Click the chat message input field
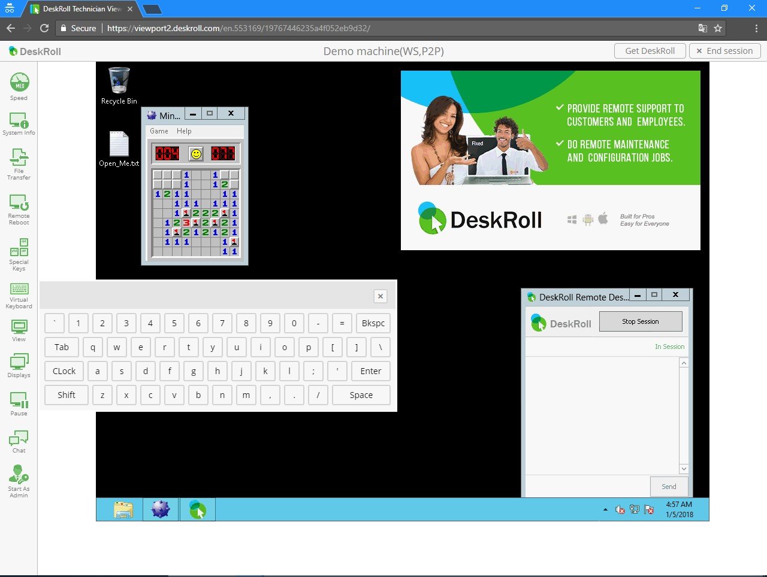This screenshot has height=577, width=767. coord(587,486)
